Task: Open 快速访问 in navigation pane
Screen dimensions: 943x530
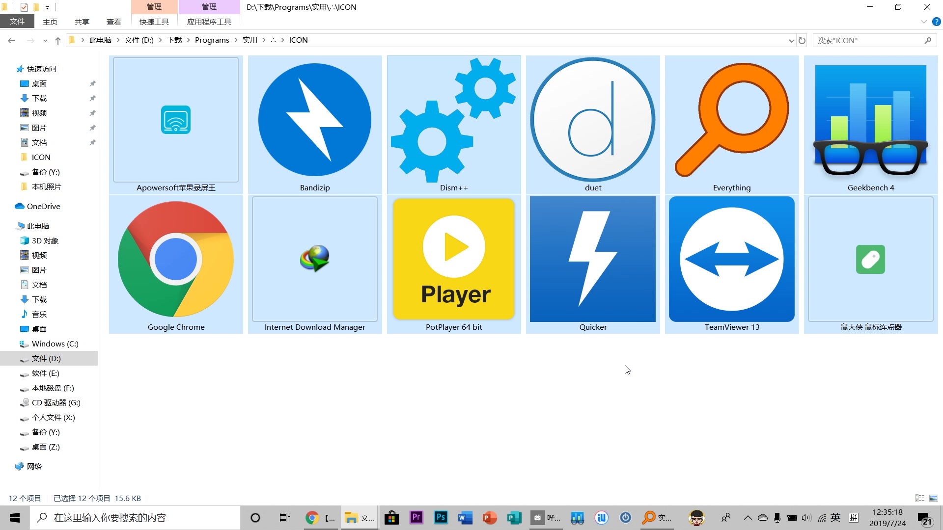Action: pos(41,69)
